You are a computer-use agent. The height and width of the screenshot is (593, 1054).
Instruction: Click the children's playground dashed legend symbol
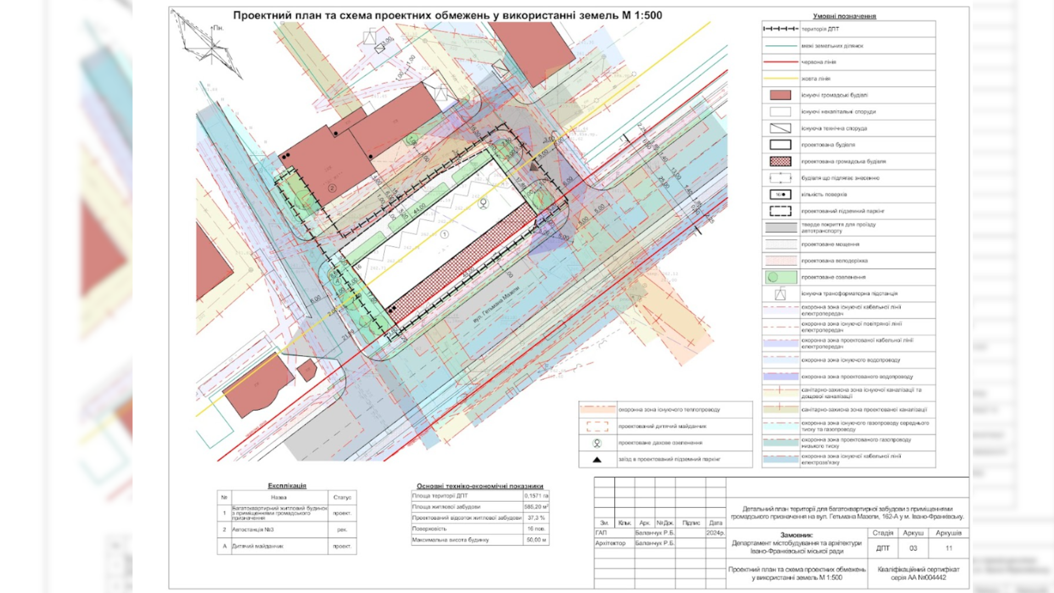(597, 427)
